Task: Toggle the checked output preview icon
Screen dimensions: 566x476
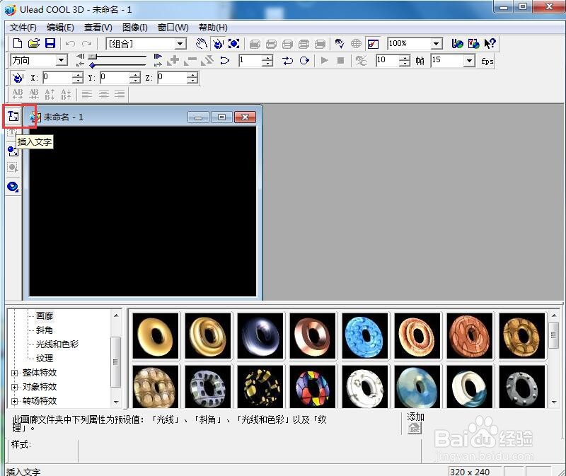Action: pos(373,44)
